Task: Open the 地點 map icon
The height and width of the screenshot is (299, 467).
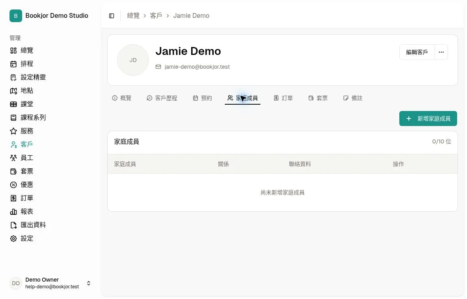Action: tap(13, 91)
